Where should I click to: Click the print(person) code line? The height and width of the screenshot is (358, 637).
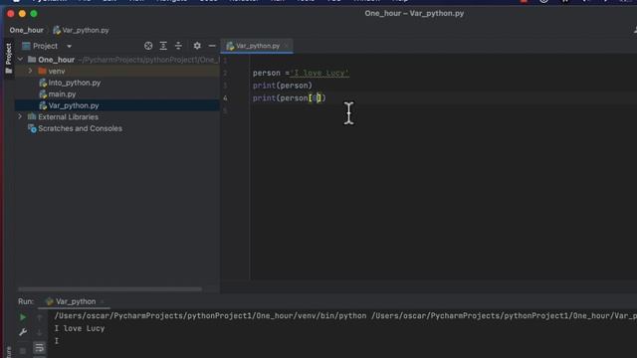click(283, 86)
